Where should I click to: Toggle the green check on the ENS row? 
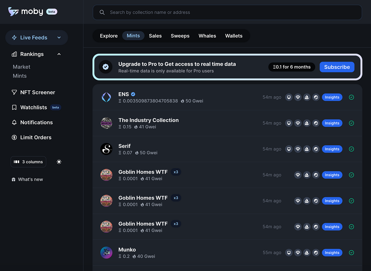pyautogui.click(x=351, y=97)
